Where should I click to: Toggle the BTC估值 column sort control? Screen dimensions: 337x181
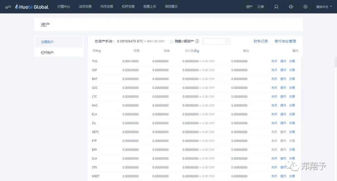pos(199,51)
